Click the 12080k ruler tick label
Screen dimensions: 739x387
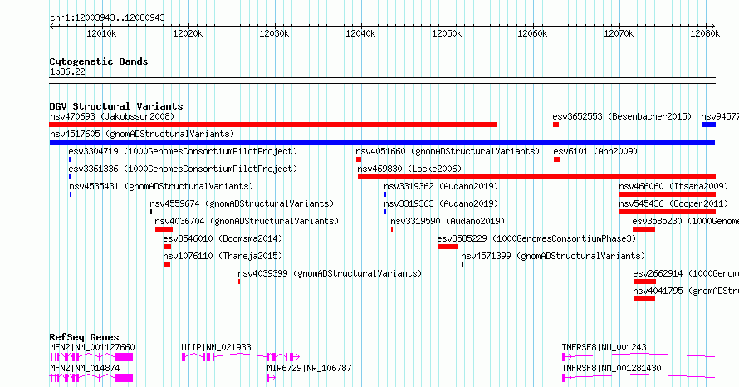click(x=705, y=33)
